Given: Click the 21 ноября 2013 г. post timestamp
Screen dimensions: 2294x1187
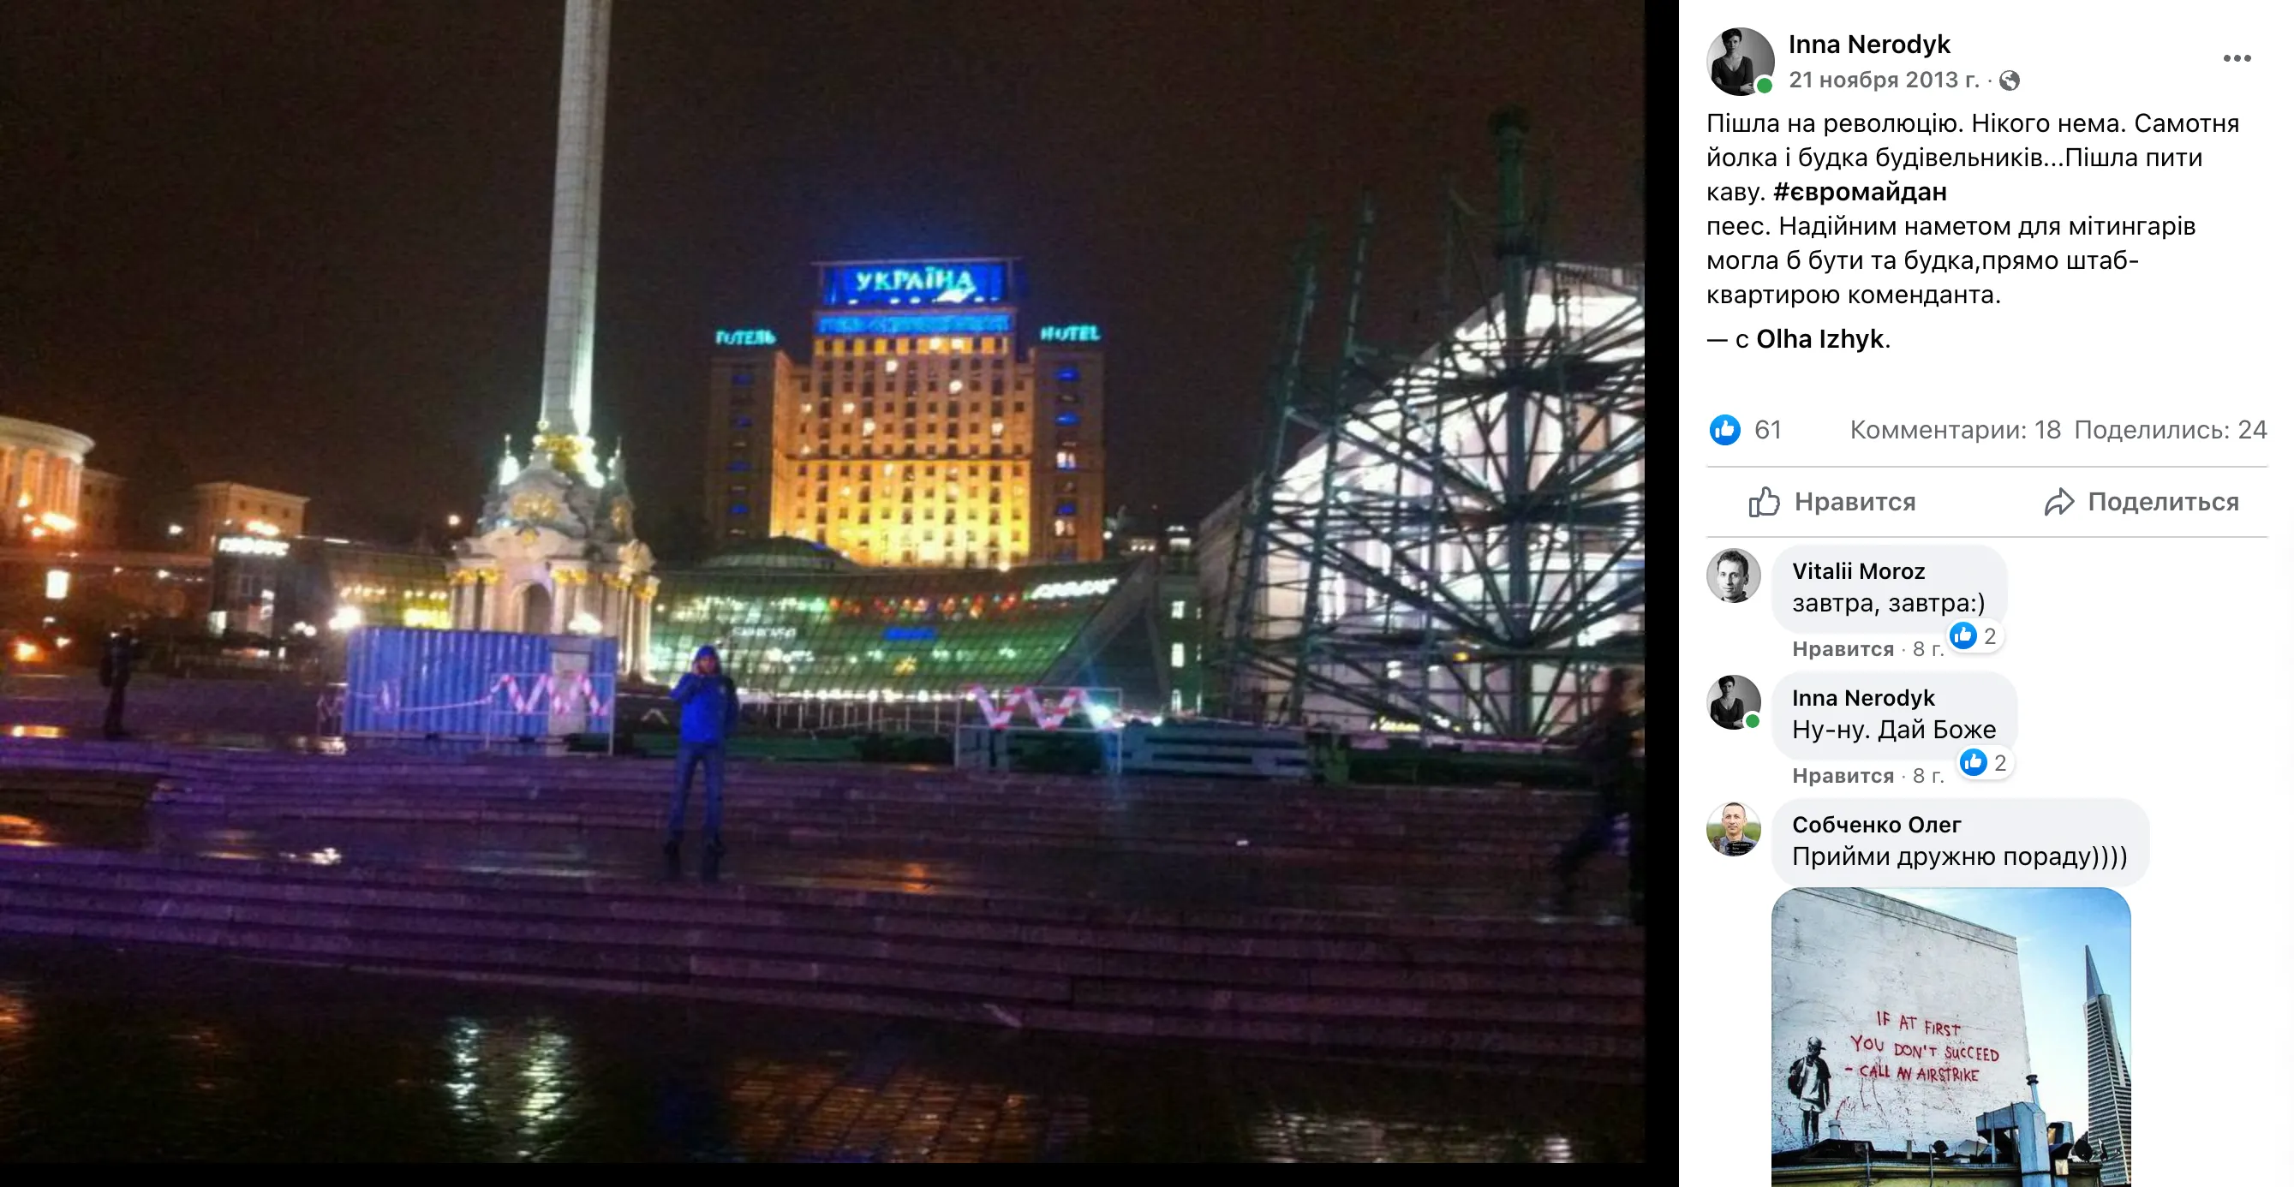Looking at the screenshot, I should (x=1883, y=81).
